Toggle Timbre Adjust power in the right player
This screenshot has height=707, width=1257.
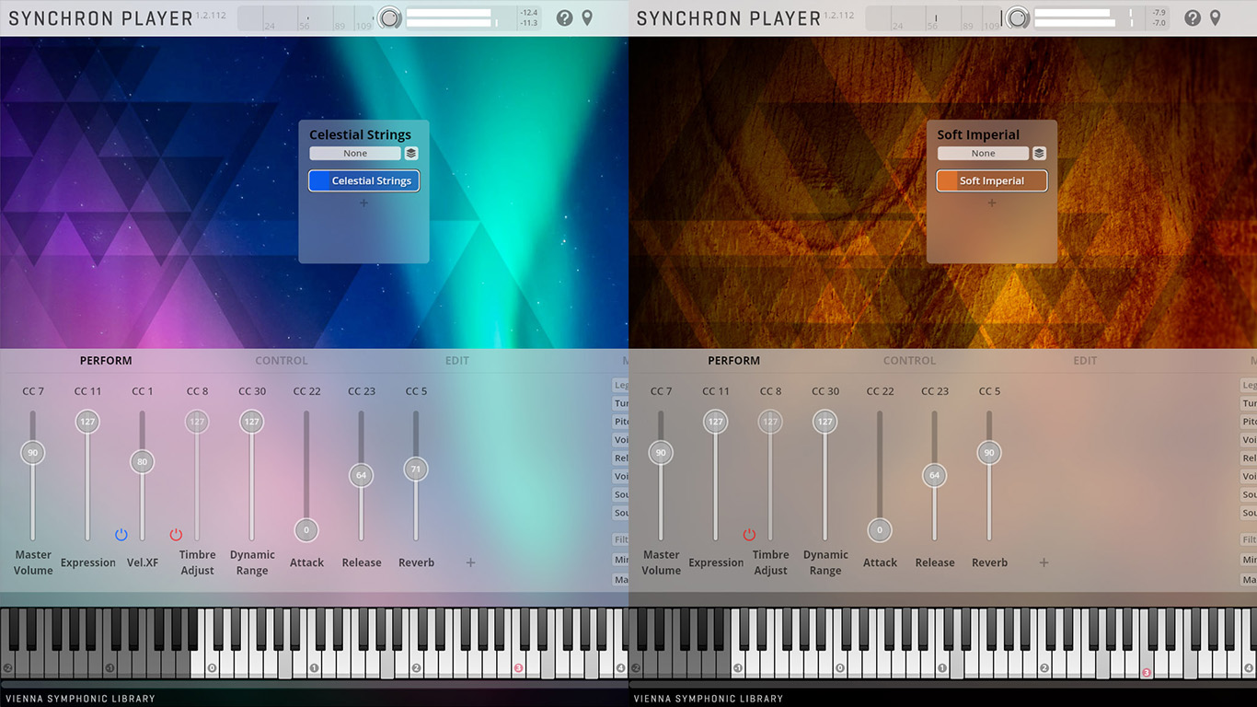[x=749, y=535]
